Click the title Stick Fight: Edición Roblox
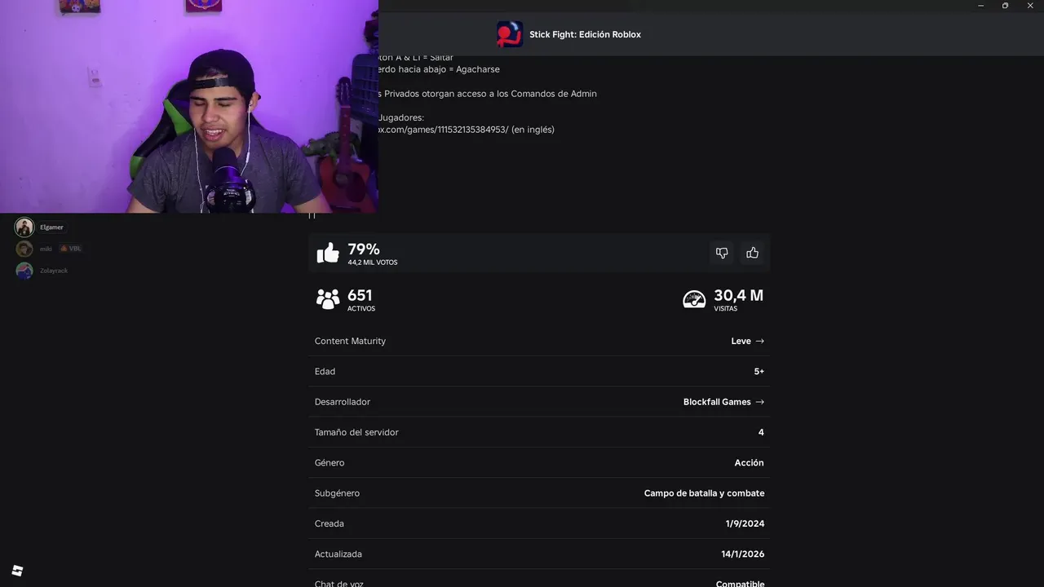Image resolution: width=1044 pixels, height=587 pixels. pos(585,34)
